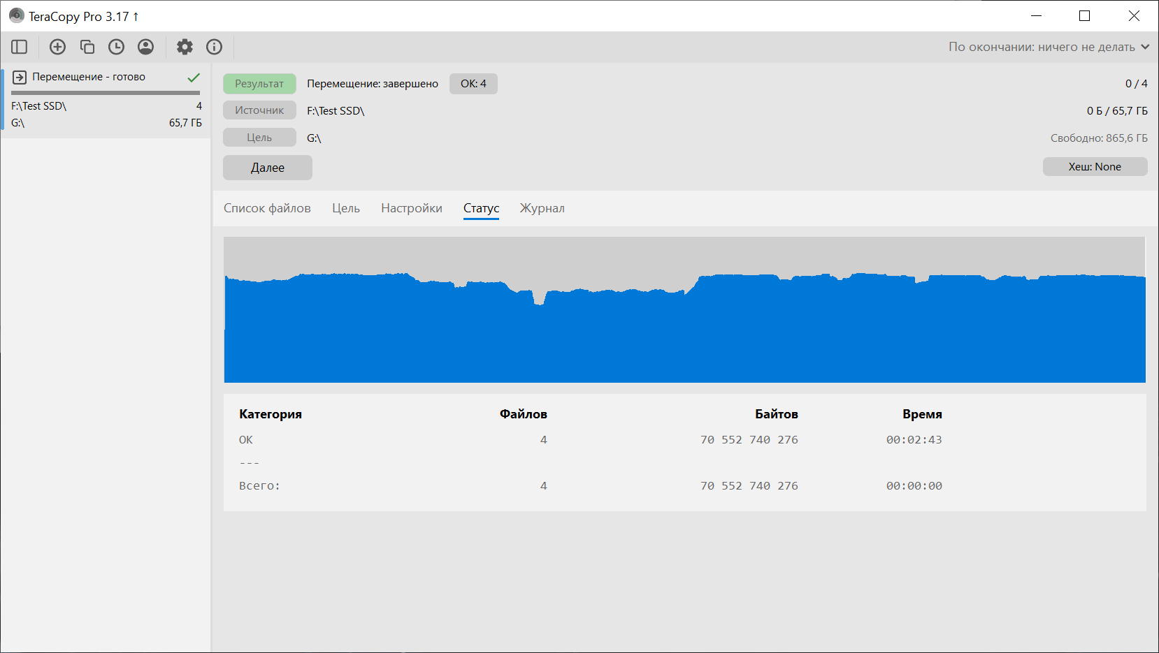Click the 'Свободно: 865,6 ГБ' text
The width and height of the screenshot is (1159, 653).
[1099, 138]
